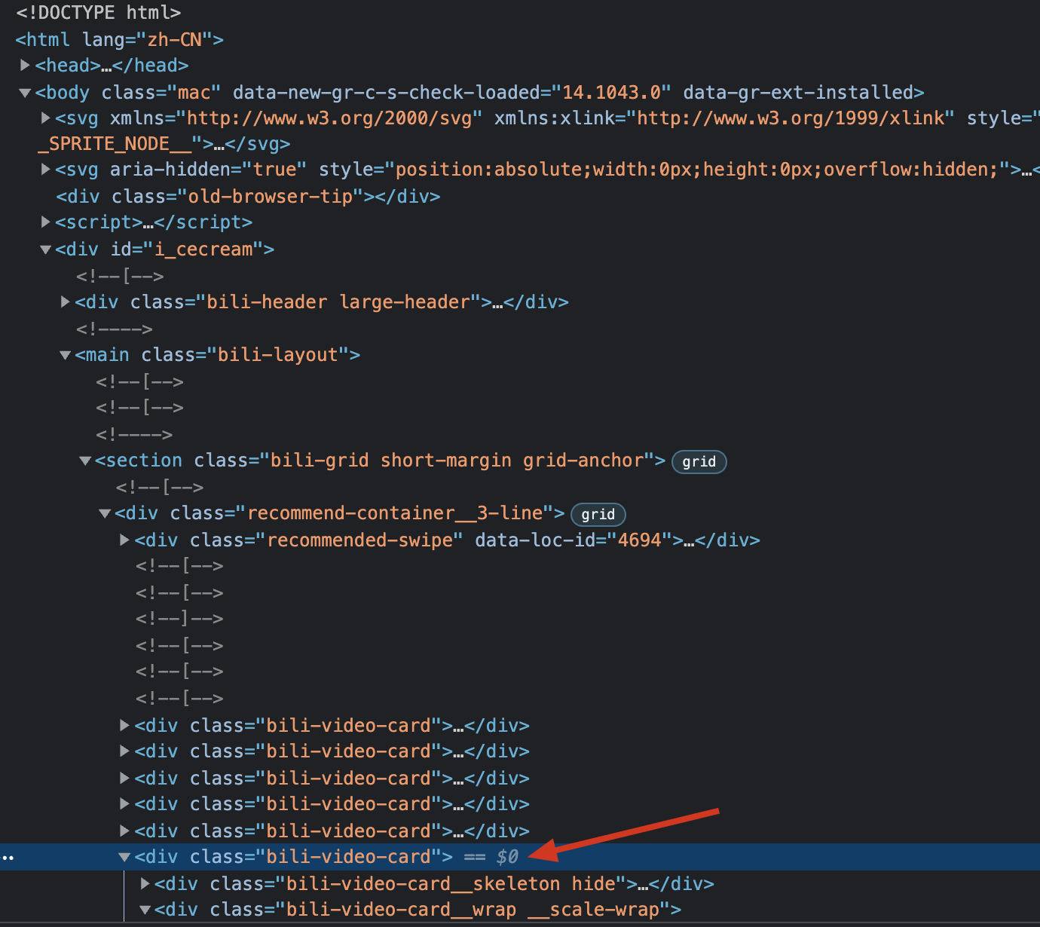Click the data-new-gr-c-s-check-loaded attribute name

coord(387,93)
